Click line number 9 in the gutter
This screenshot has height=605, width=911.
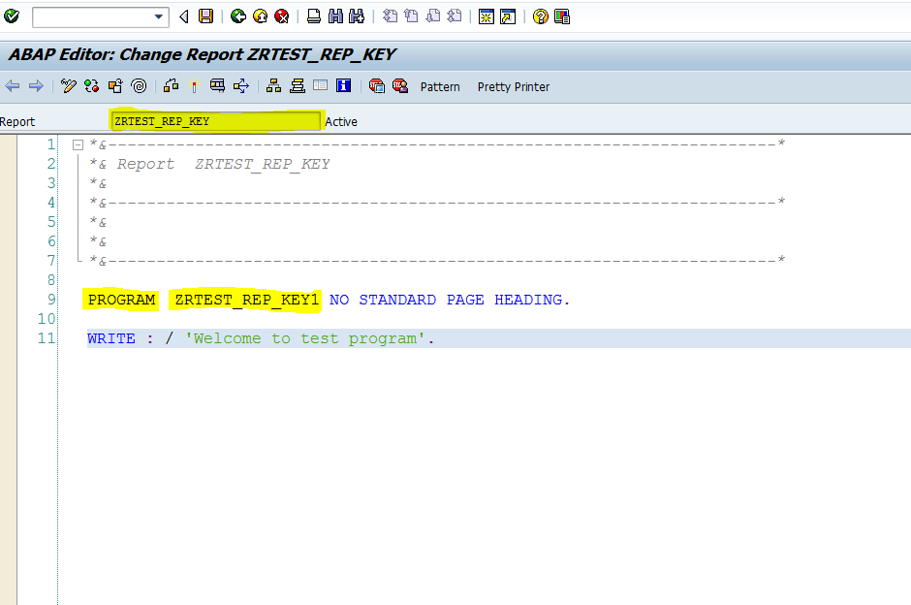coord(51,300)
